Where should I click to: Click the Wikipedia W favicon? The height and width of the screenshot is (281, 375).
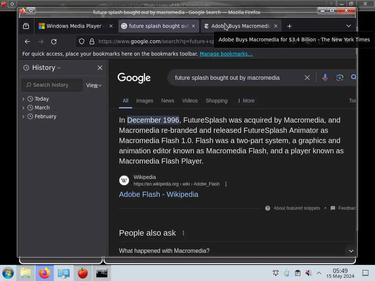point(124,180)
